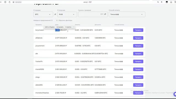176x99 pixels.
Task: Choose Найти в Яндексе in the selection popup
Action: 50,27
